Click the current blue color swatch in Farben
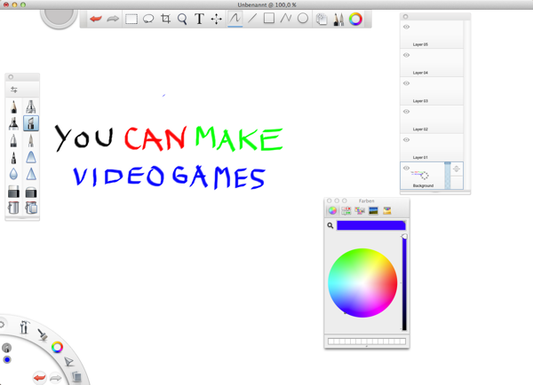533x385 pixels. [370, 225]
